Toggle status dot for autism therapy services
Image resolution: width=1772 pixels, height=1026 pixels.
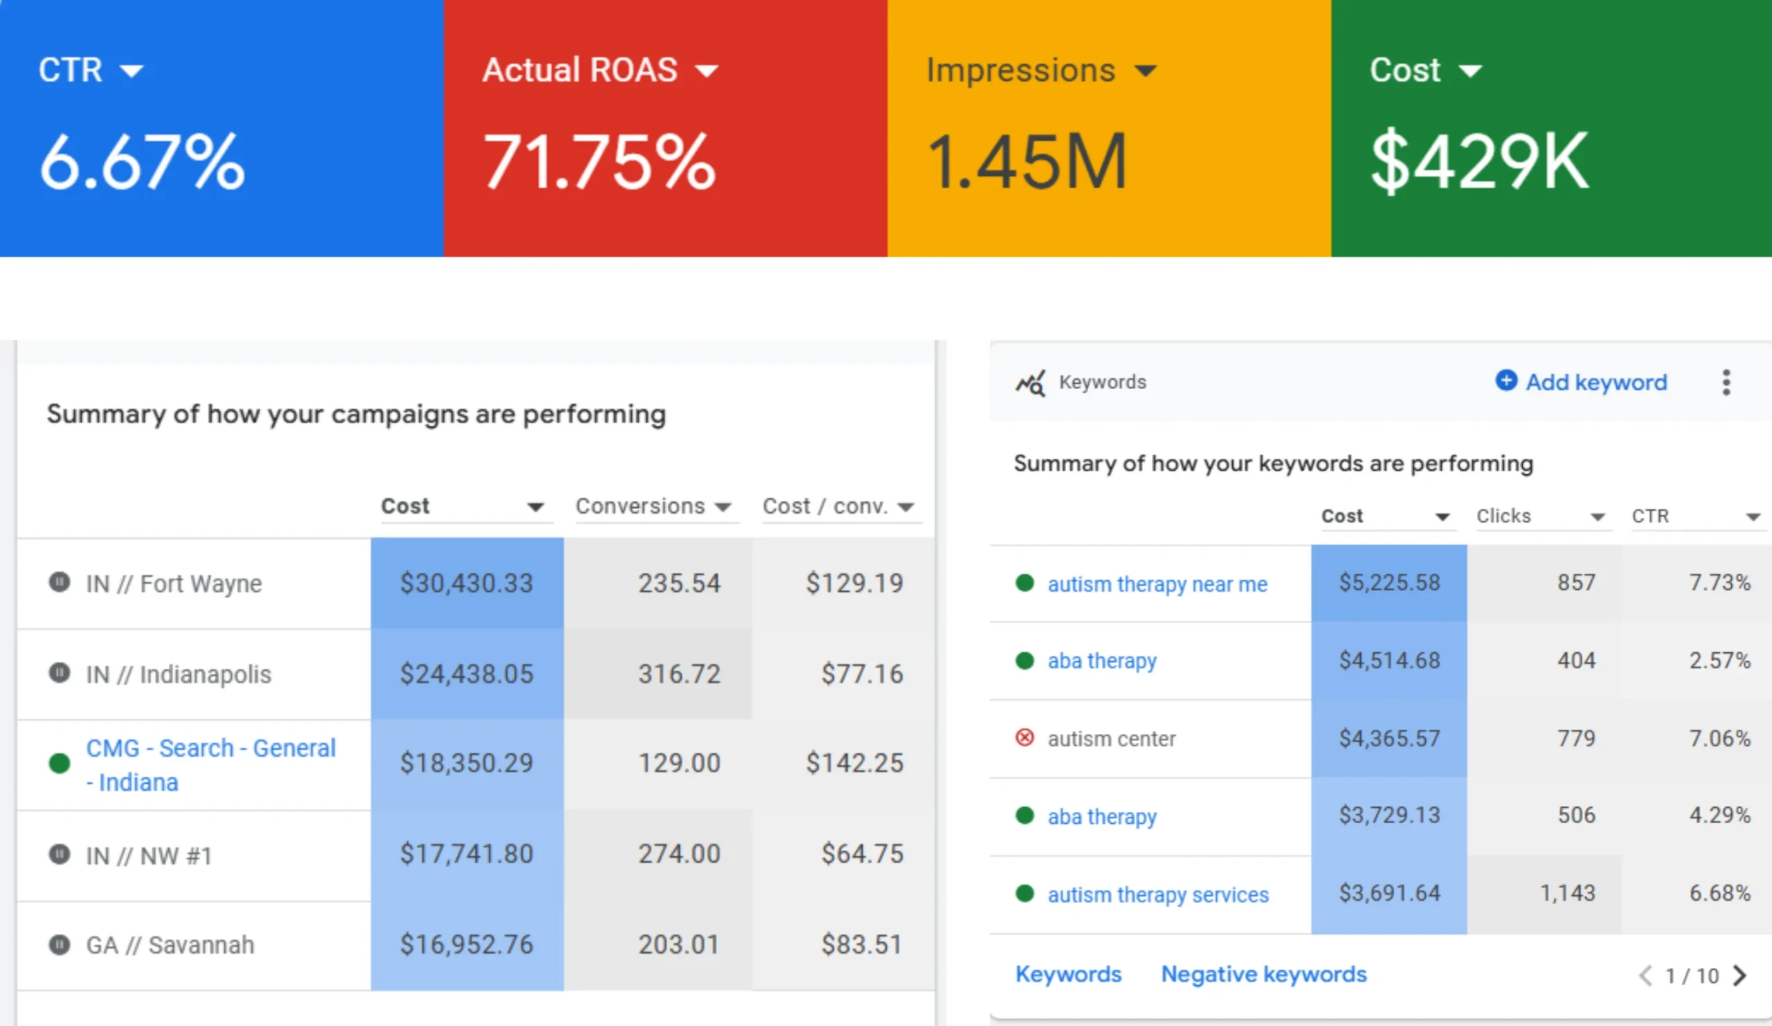[x=1024, y=894]
